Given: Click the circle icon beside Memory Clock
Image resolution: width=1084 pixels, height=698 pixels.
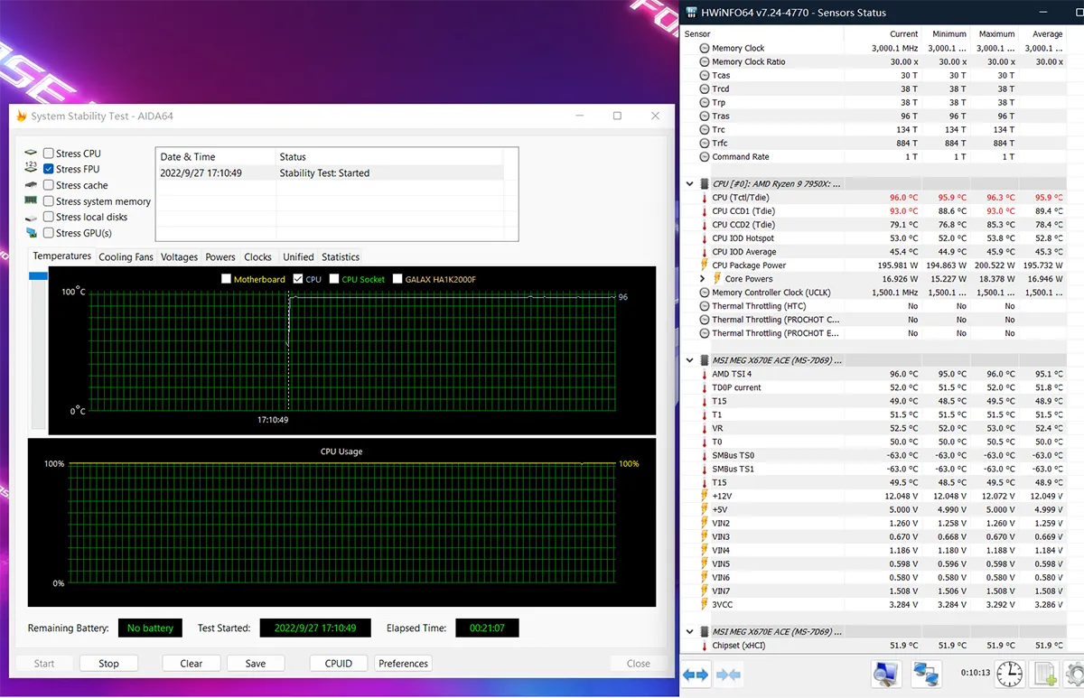Looking at the screenshot, I should [x=705, y=48].
